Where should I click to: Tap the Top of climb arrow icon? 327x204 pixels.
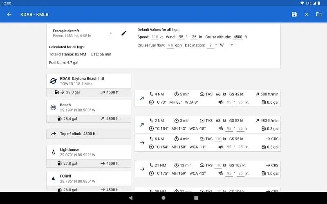[53, 134]
